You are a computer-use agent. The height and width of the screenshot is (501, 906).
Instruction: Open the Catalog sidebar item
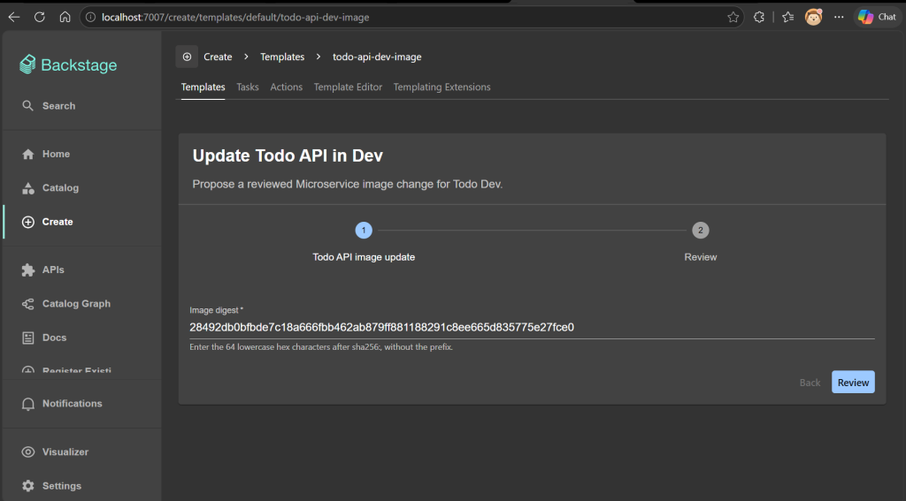click(x=81, y=188)
